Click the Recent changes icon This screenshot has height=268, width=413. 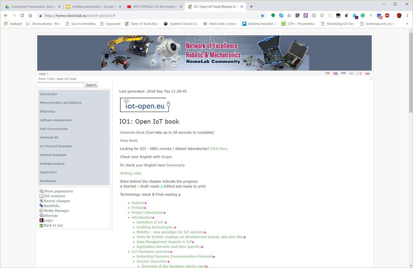tap(41, 201)
